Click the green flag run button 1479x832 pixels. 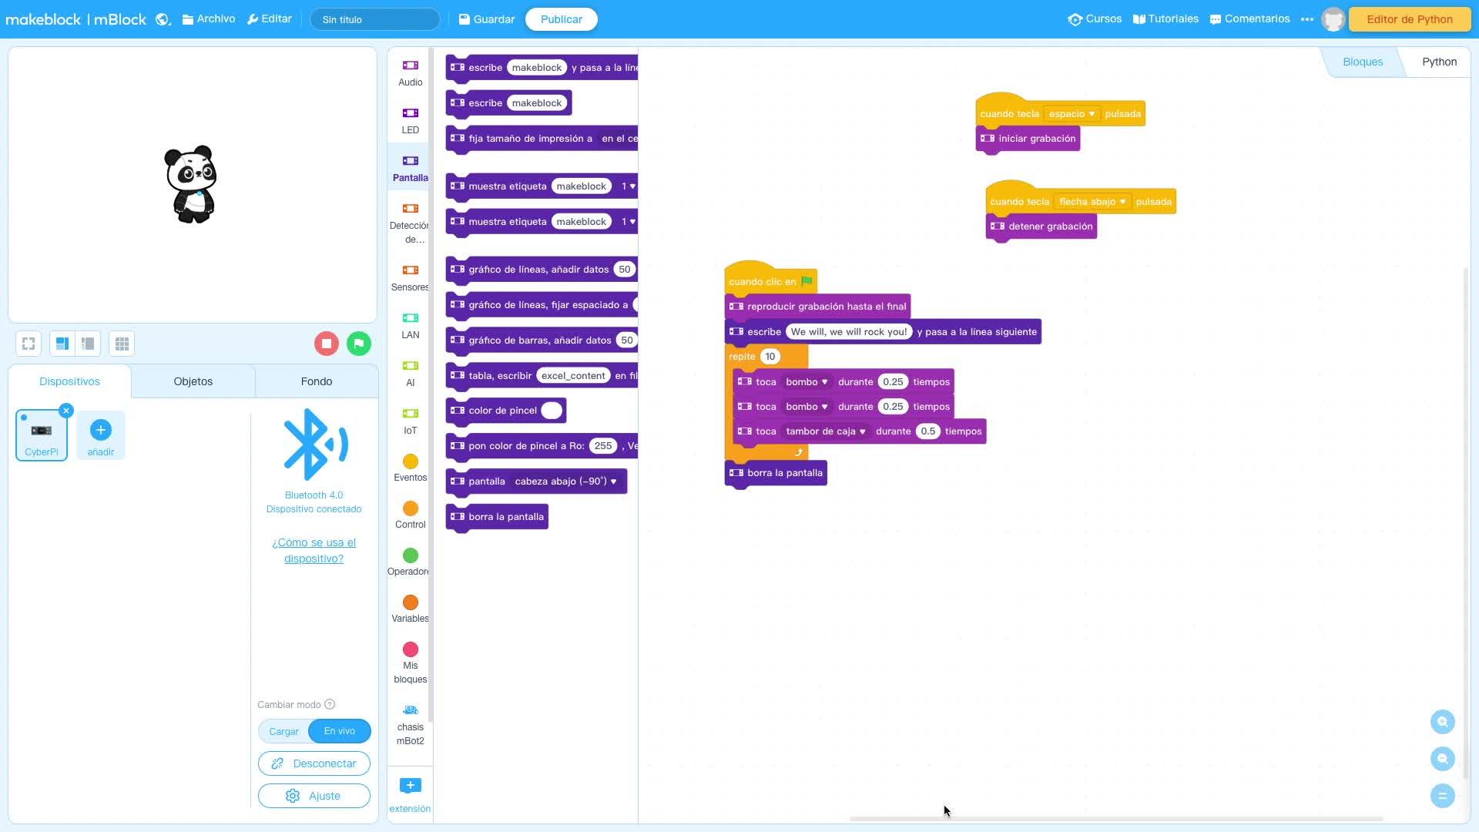pos(359,344)
